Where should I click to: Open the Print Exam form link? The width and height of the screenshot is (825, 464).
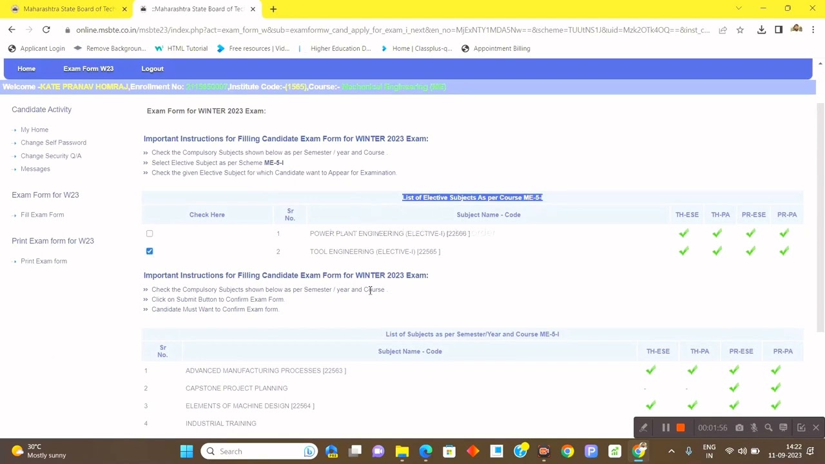pyautogui.click(x=44, y=261)
